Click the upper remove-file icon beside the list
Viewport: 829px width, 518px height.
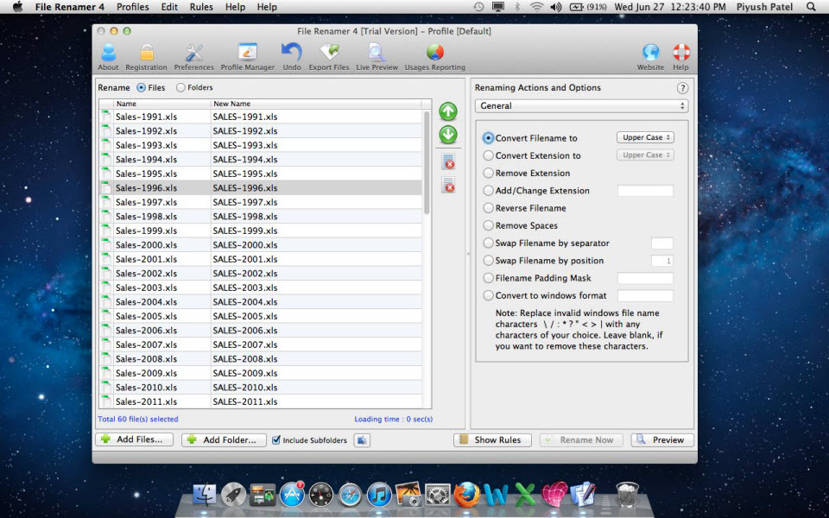tap(448, 161)
